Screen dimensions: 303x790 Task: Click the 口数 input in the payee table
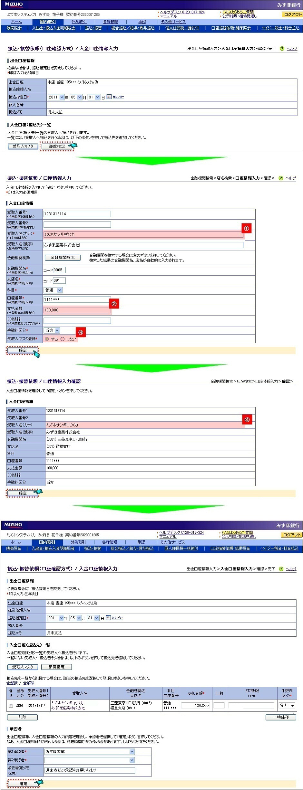(219, 705)
